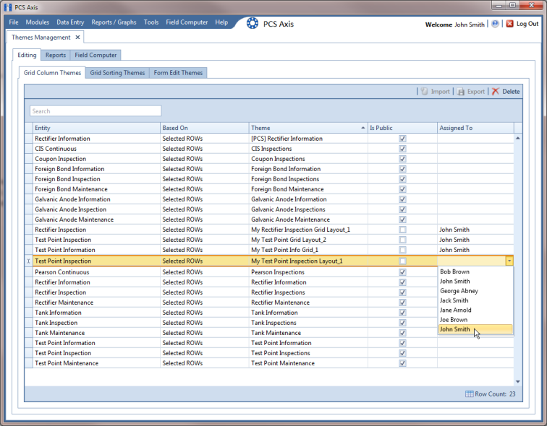Image resolution: width=547 pixels, height=426 pixels.
Task: Select highlighted John Smith at list bottom
Action: click(x=475, y=329)
